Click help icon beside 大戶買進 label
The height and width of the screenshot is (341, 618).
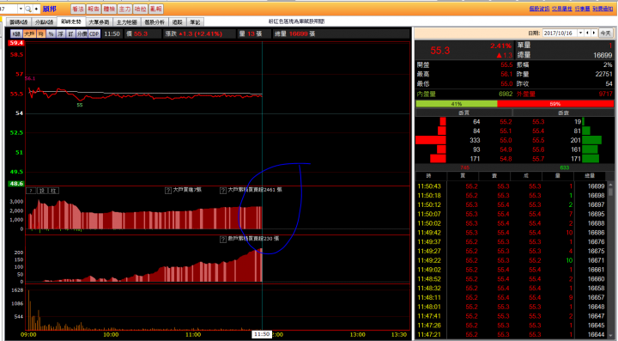tap(168, 190)
